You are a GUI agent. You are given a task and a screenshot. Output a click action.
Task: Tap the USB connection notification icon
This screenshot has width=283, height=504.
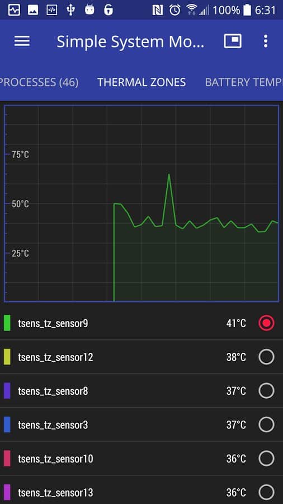coord(70,10)
